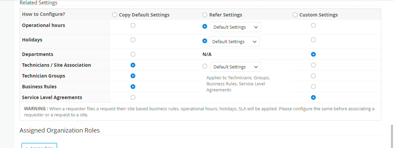The height and width of the screenshot is (148, 394).
Task: Set Technicians / Site Association to custom
Action: click(313, 65)
